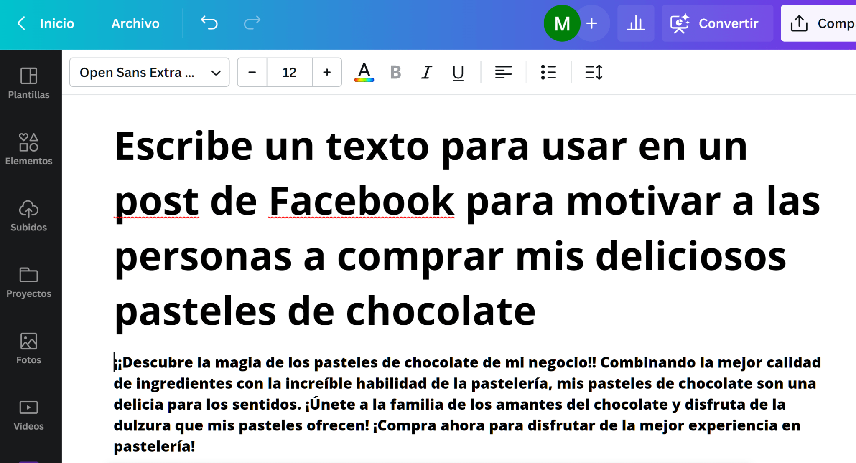Toggle bold formatting
Image resolution: width=856 pixels, height=463 pixels.
(x=395, y=72)
